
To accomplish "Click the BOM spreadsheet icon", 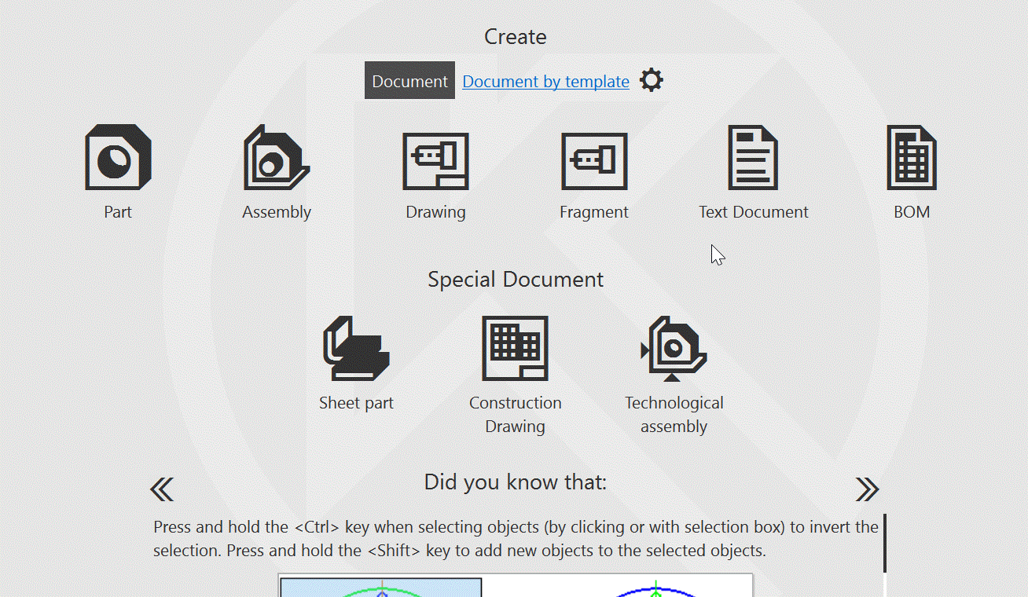I will point(912,158).
